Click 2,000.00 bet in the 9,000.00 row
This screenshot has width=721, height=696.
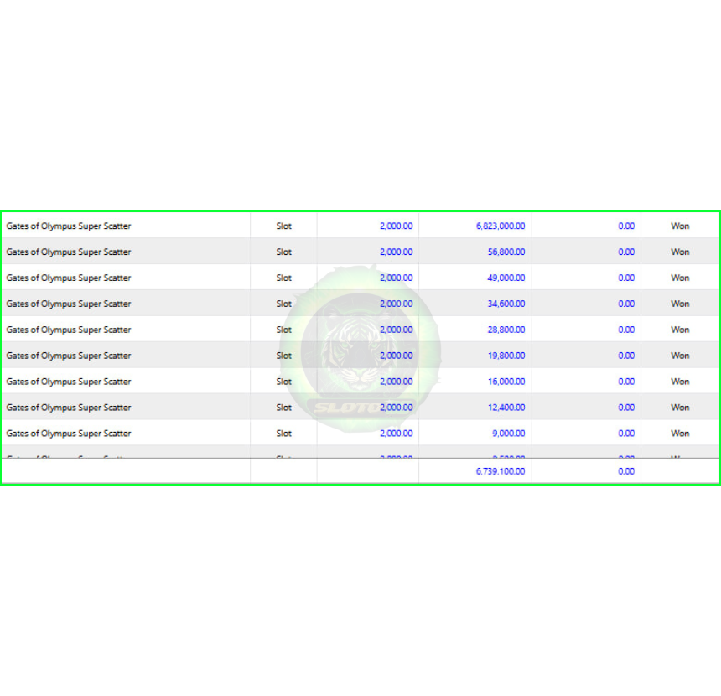397,434
